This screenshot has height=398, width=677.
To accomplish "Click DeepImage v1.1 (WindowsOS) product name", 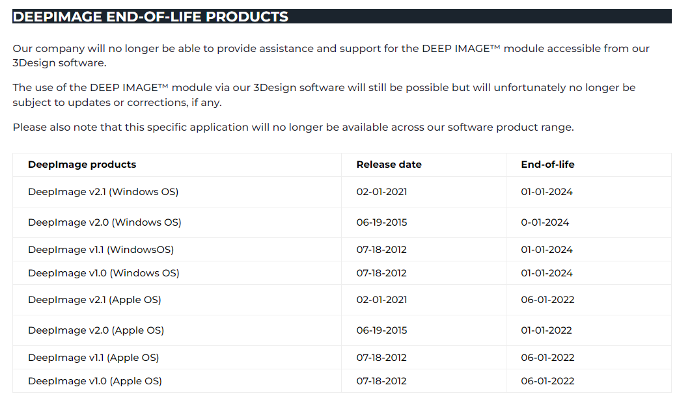I will tap(101, 250).
